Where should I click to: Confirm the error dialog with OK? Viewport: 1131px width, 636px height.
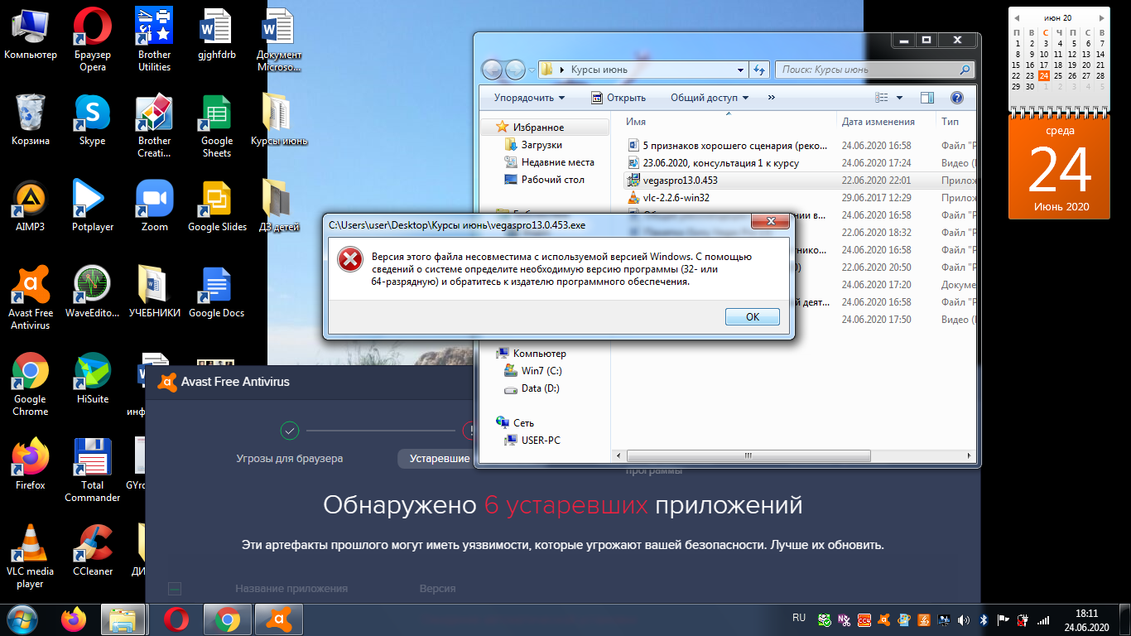(x=752, y=316)
